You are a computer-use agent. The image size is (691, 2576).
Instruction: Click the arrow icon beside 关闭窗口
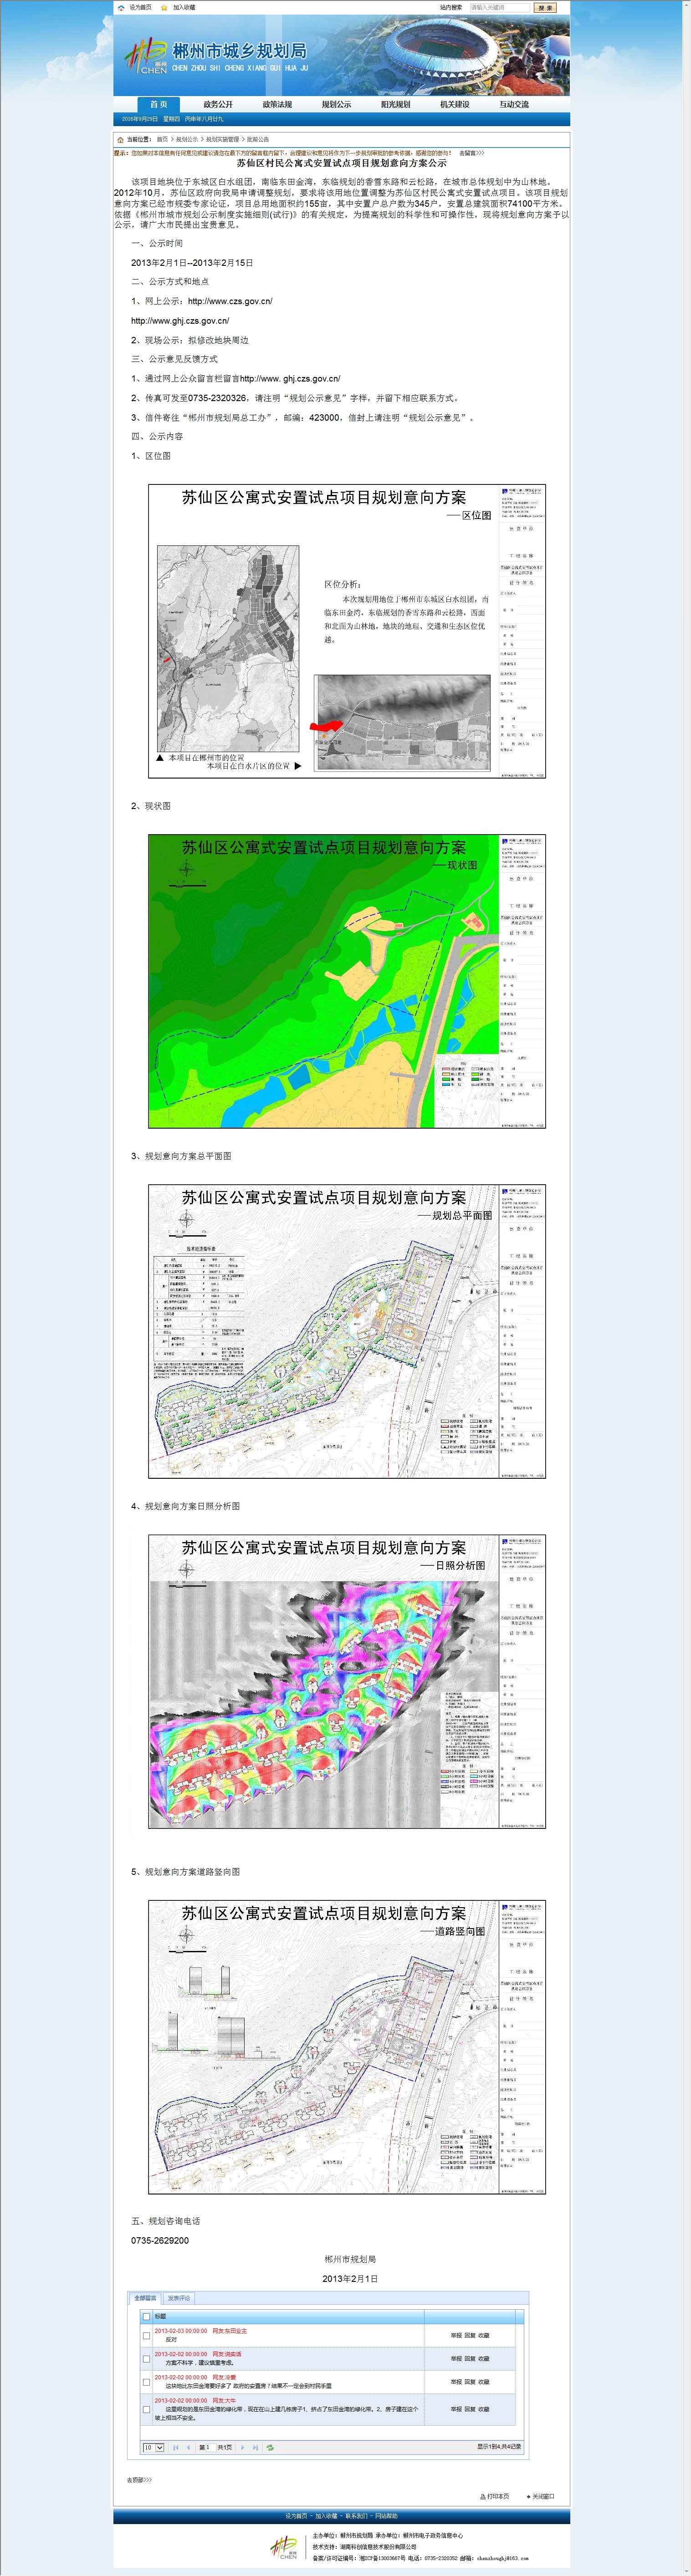[x=528, y=2496]
